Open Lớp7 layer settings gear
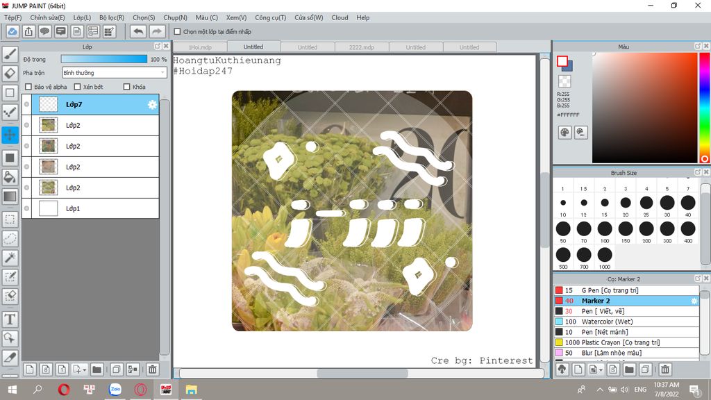 coord(152,105)
